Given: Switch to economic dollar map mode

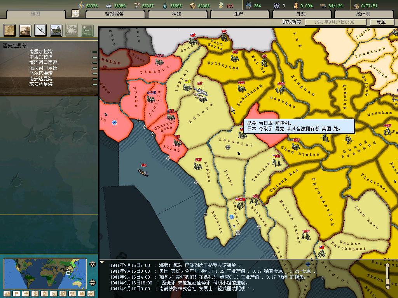Looking at the screenshot, I should (x=35, y=294).
